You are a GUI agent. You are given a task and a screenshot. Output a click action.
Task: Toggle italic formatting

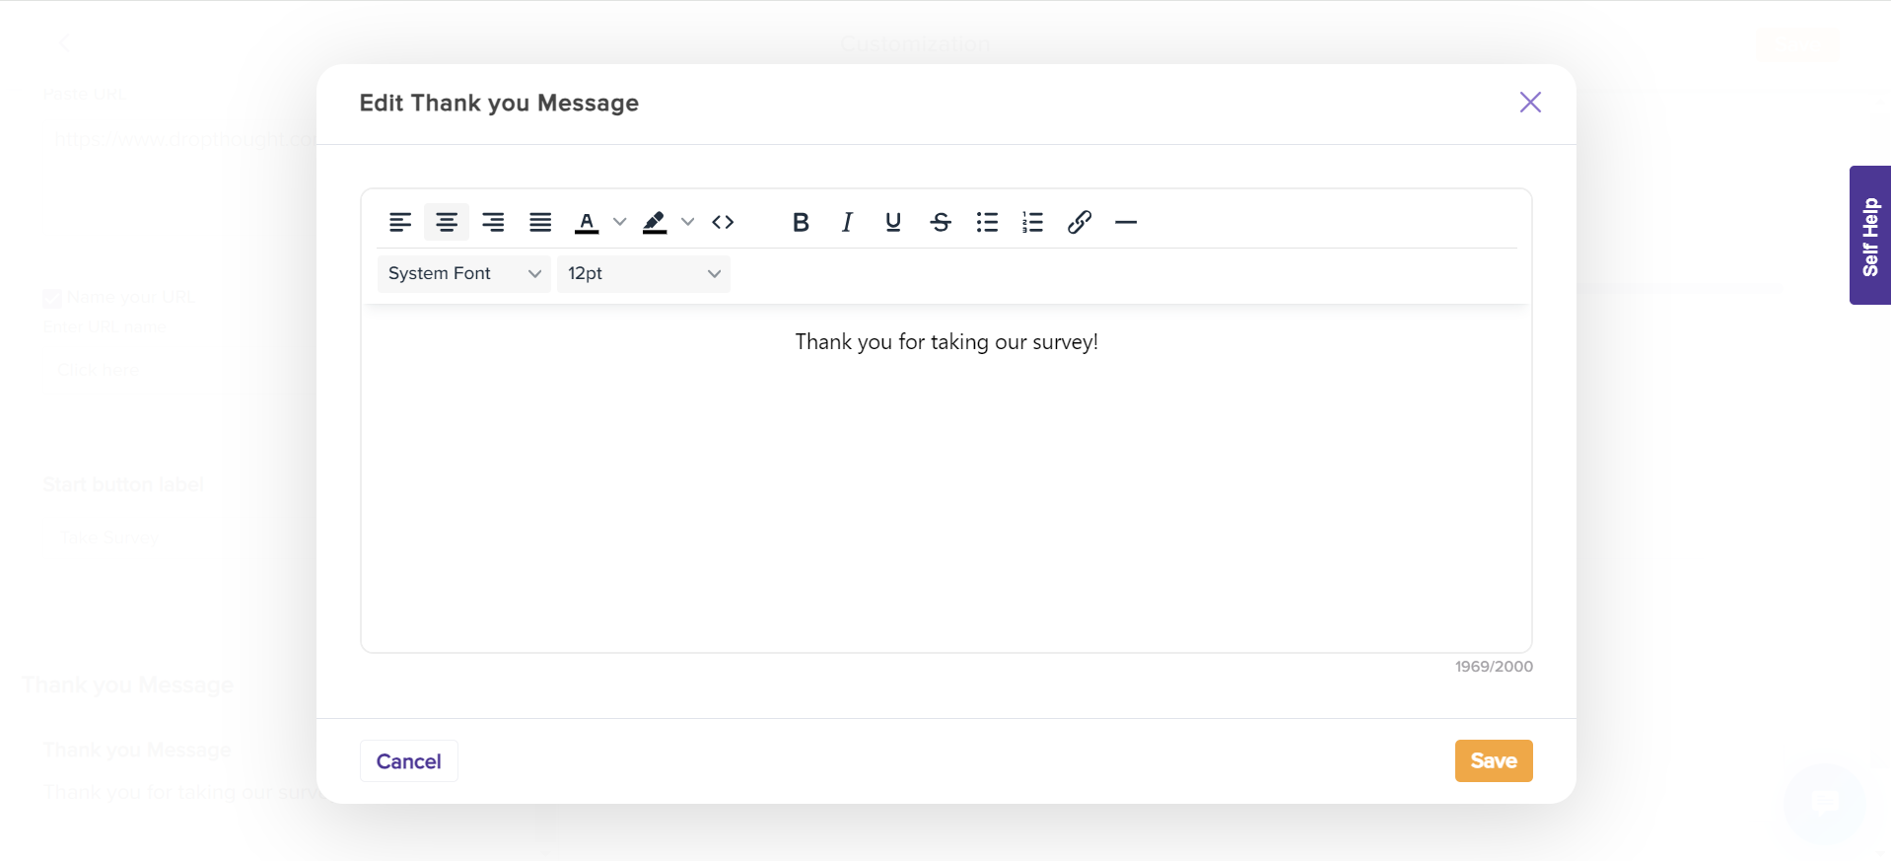tap(847, 223)
